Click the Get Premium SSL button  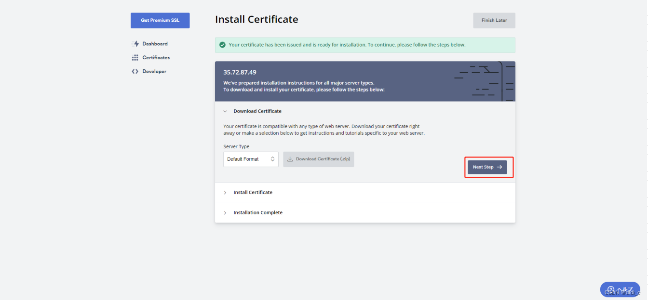[160, 21]
